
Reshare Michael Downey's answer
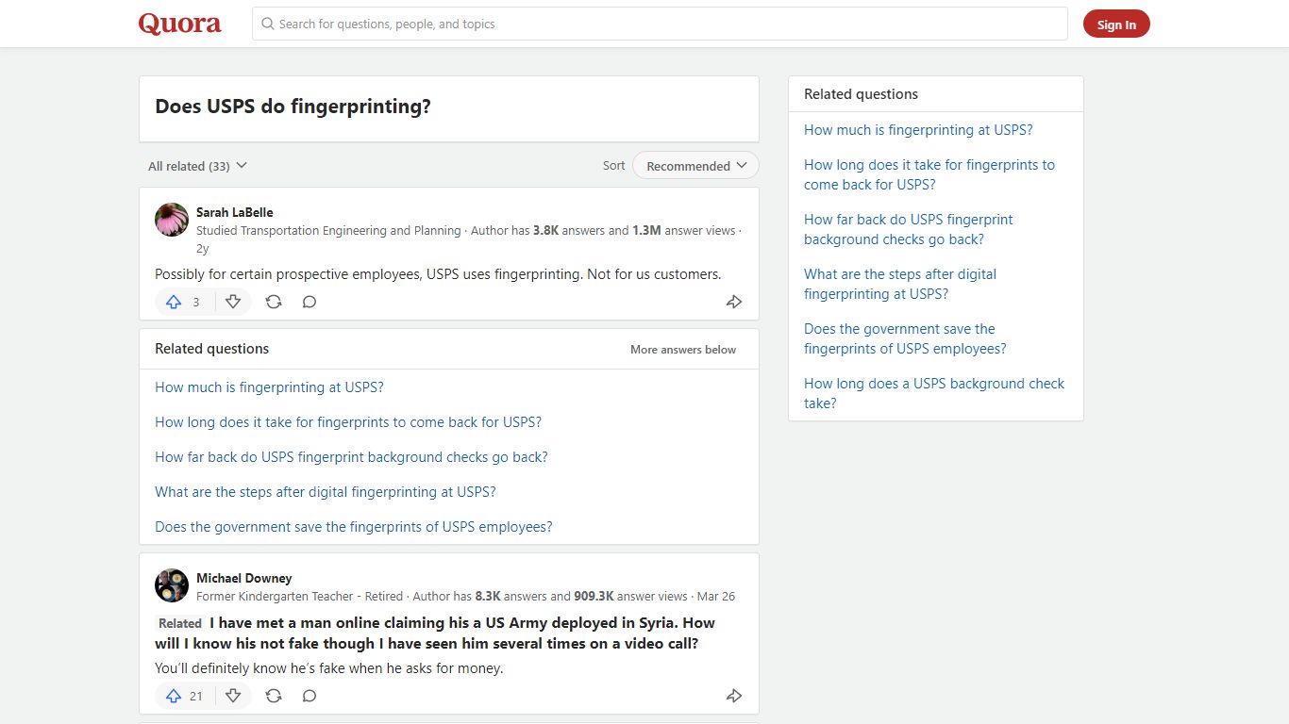[x=274, y=696]
